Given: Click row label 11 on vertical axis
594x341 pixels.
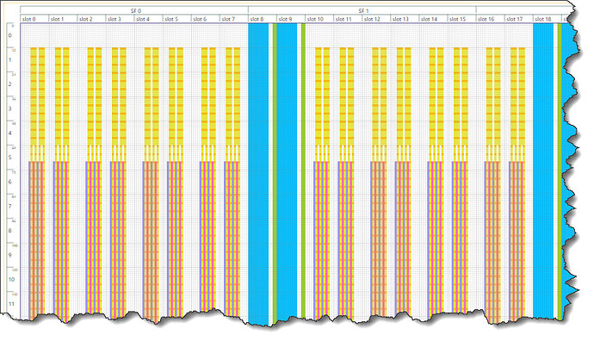Looking at the screenshot, I should click(x=11, y=303).
